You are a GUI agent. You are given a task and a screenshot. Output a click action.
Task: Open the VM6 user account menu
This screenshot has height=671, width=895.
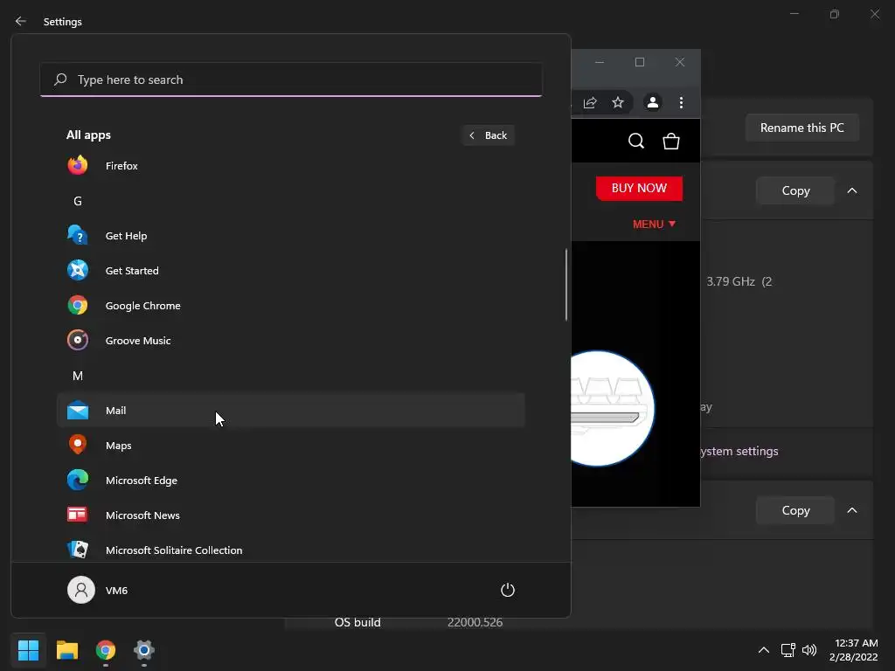pyautogui.click(x=98, y=590)
